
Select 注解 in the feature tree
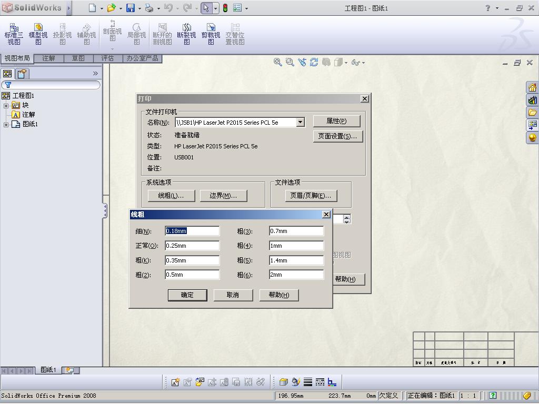(28, 115)
